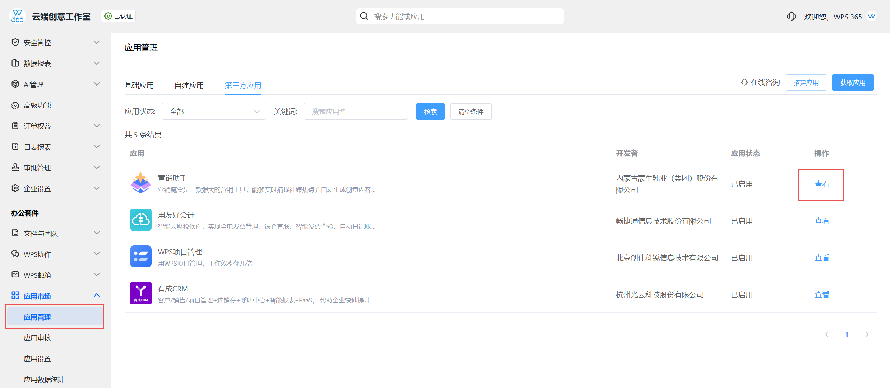
Task: Click the 数据报表 sidebar icon
Action: coord(15,63)
